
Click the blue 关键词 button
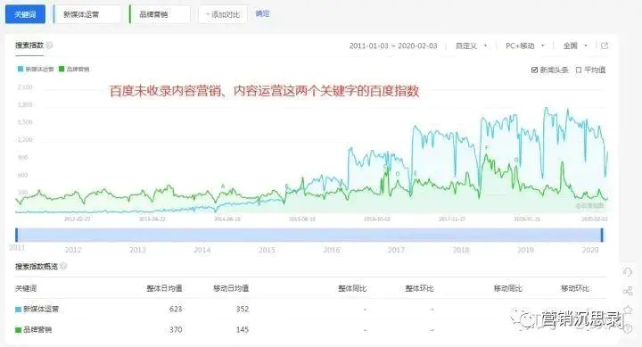pos(25,14)
